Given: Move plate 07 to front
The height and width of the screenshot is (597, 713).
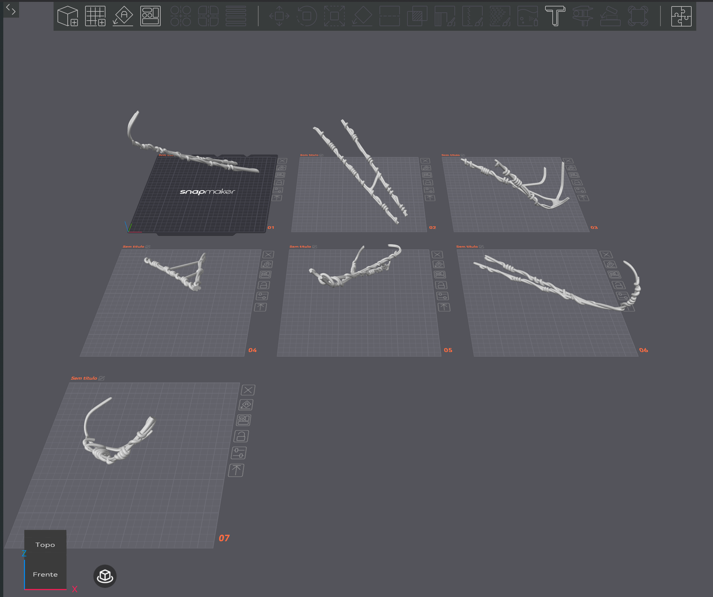Looking at the screenshot, I should pos(236,470).
